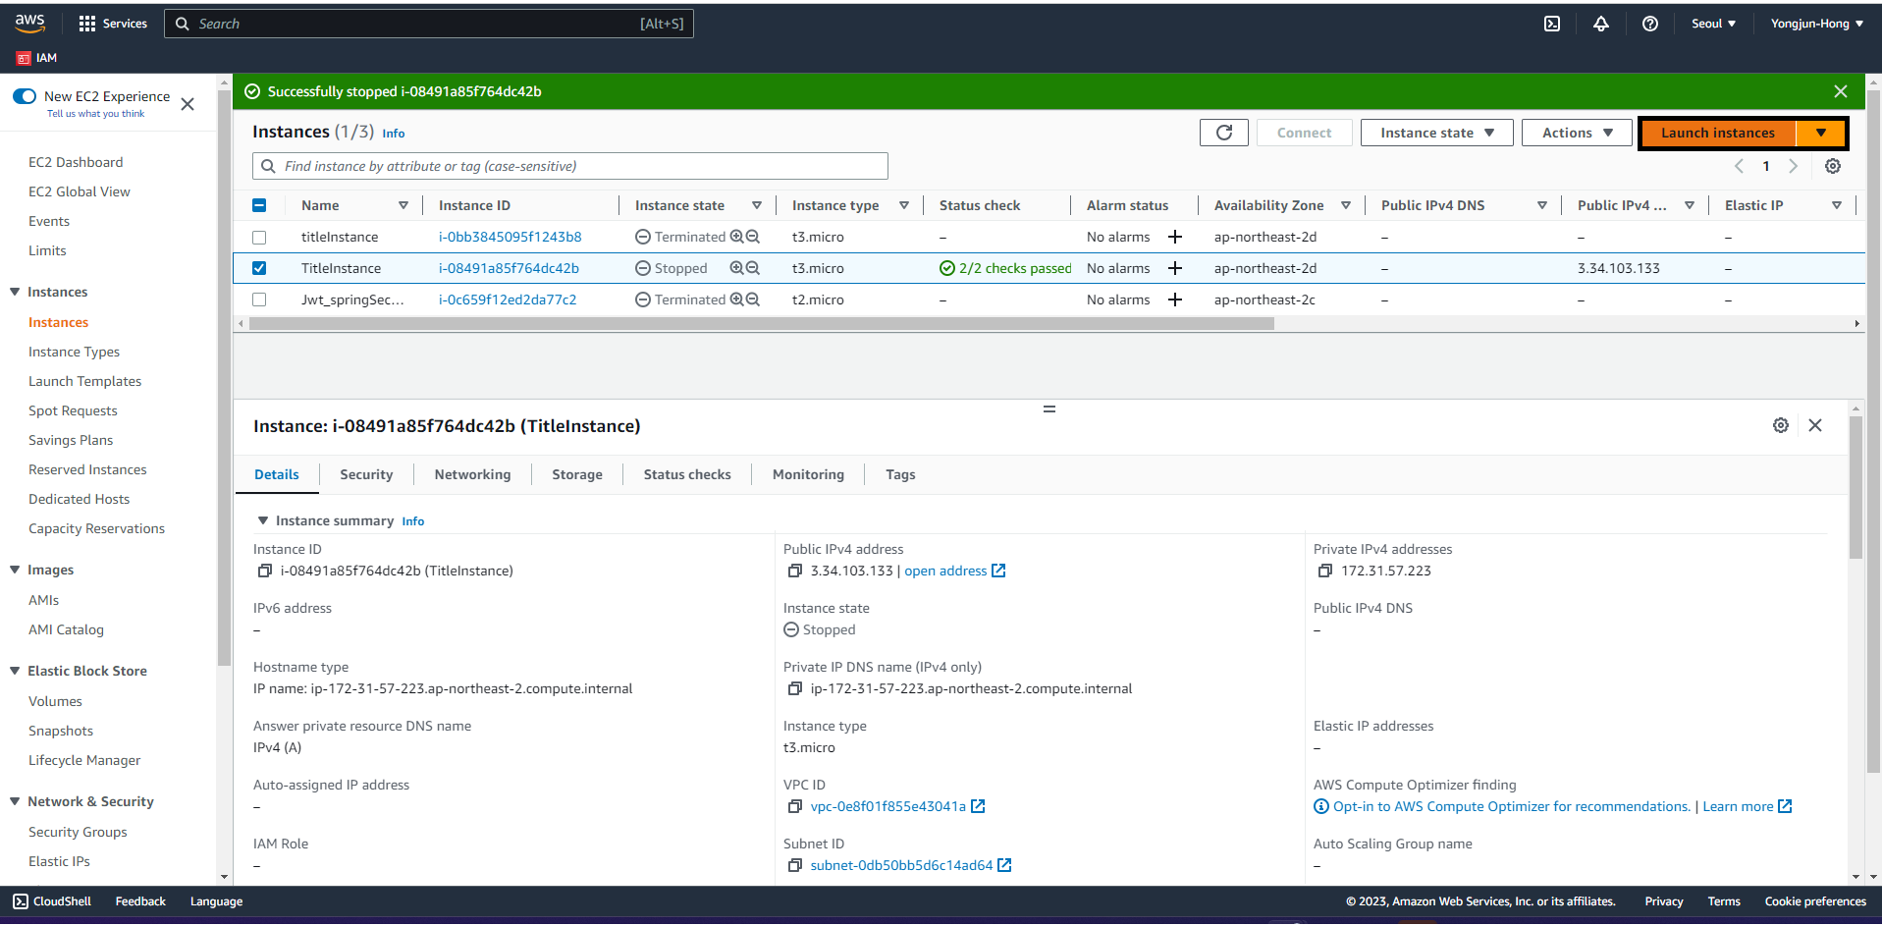The width and height of the screenshot is (1882, 926).
Task: Dismiss the success notification banner
Action: [x=1841, y=91]
